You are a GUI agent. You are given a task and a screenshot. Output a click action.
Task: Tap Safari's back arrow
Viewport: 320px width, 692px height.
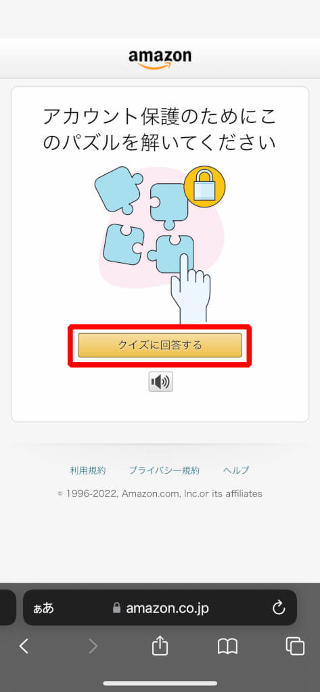coord(24,646)
